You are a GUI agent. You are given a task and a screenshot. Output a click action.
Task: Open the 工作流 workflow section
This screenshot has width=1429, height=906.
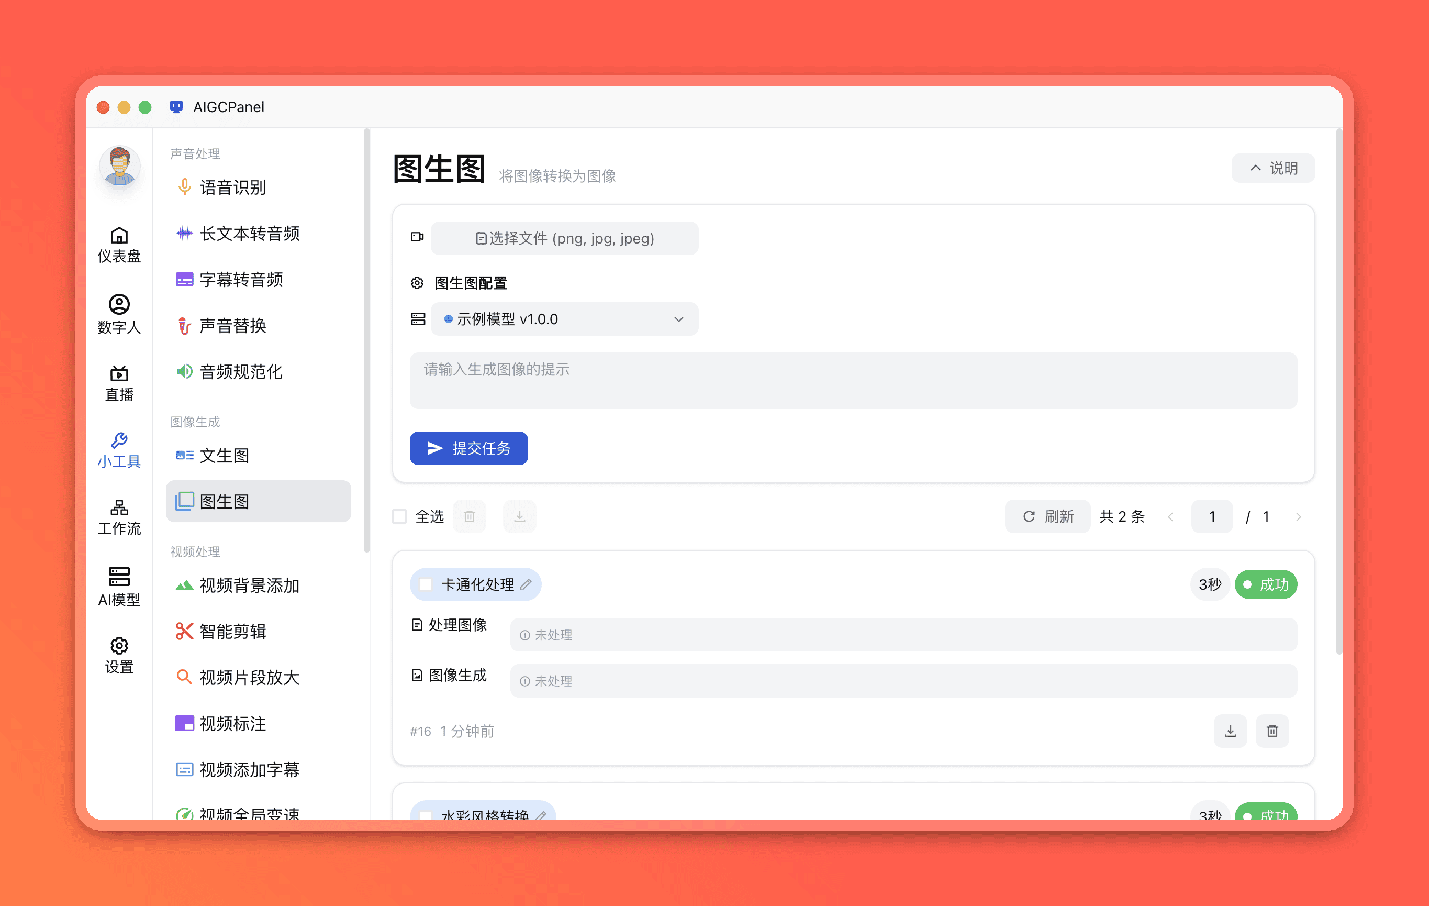click(x=119, y=518)
